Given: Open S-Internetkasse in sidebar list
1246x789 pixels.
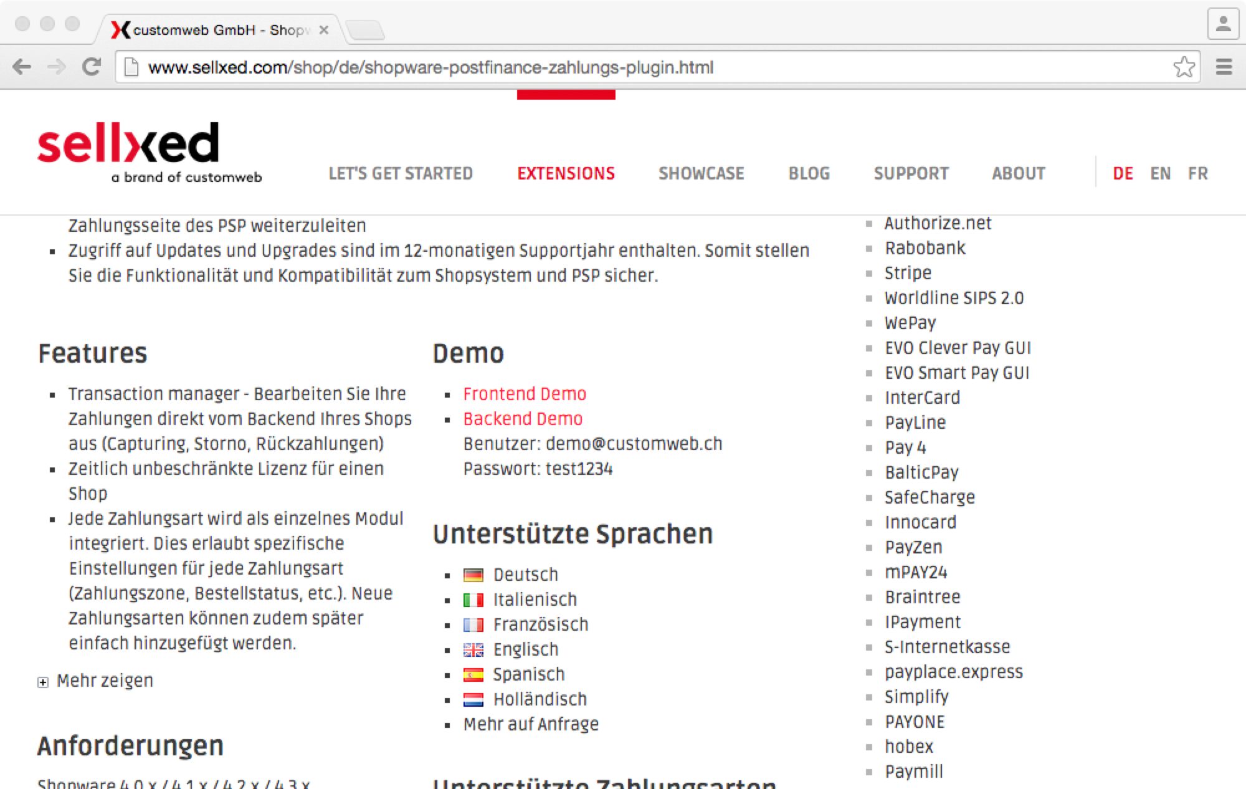Looking at the screenshot, I should click(x=947, y=647).
